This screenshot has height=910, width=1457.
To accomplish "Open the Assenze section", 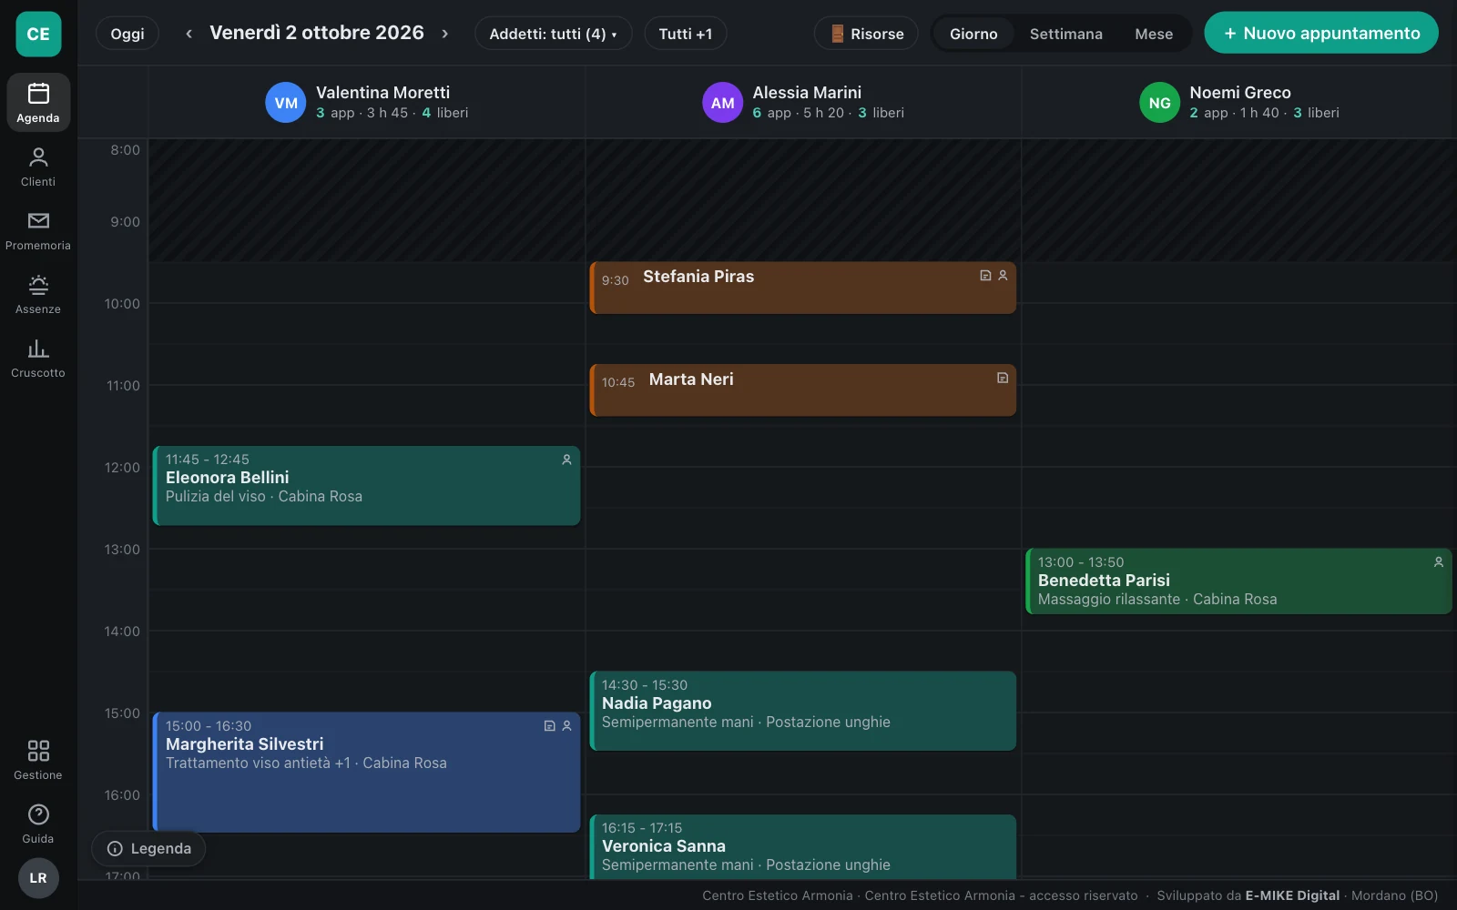I will (x=38, y=294).
